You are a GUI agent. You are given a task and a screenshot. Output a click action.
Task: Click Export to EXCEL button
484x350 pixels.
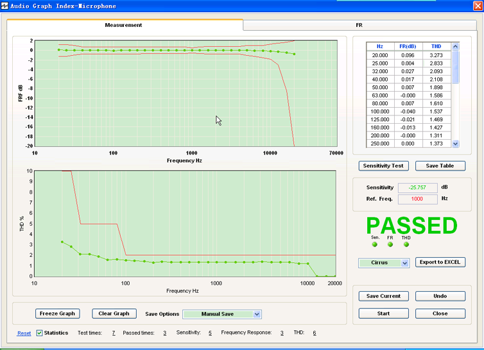click(x=440, y=262)
